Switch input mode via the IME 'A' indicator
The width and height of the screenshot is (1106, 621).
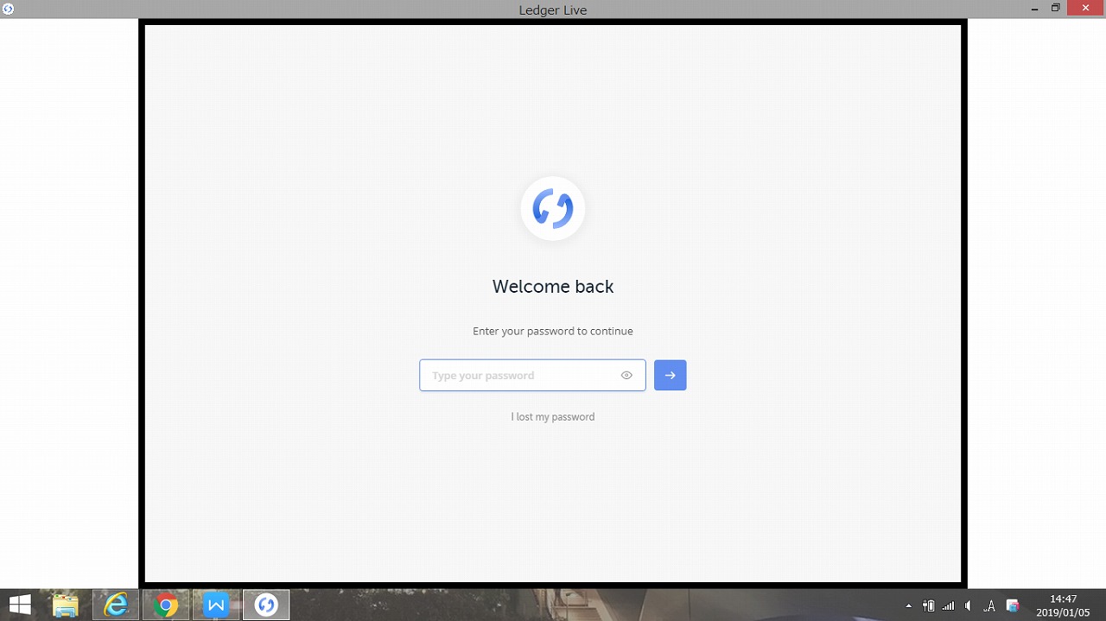(990, 606)
